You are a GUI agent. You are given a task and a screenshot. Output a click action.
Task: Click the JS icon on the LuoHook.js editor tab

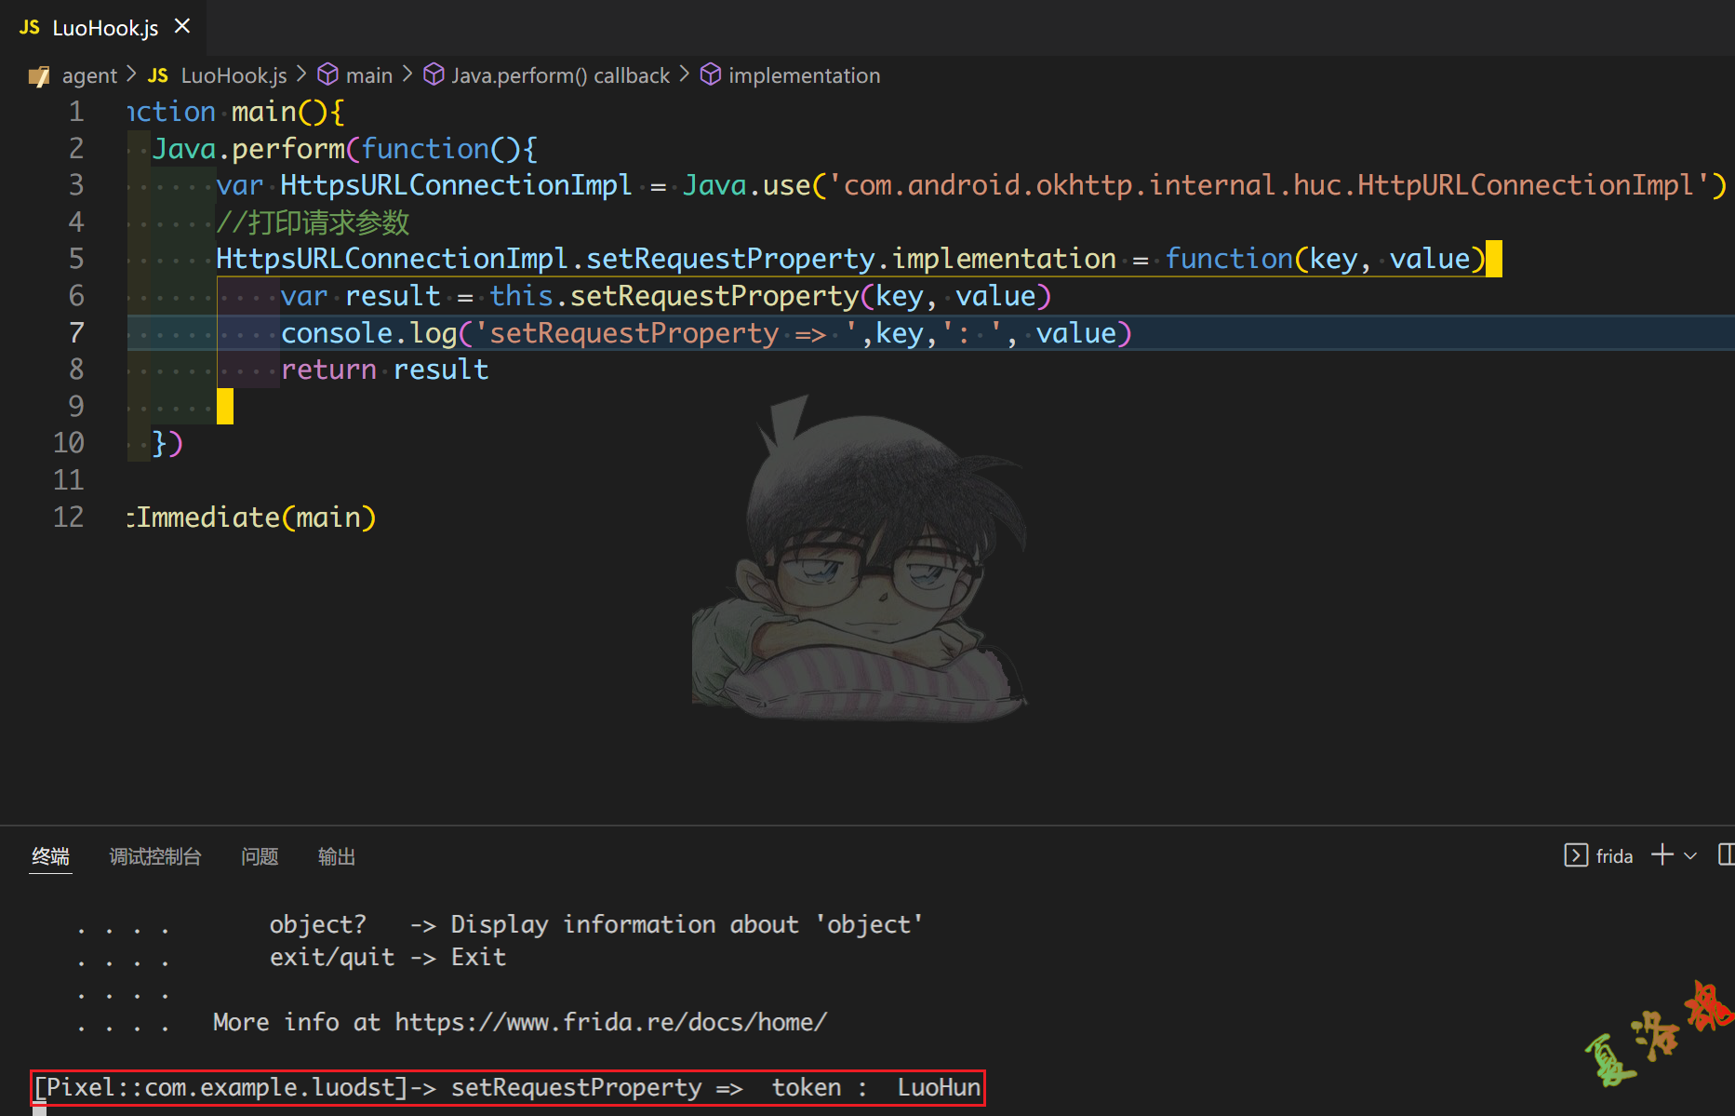(29, 27)
